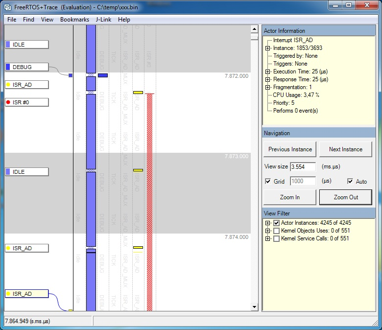Expand the Actor Instances filter tree

(x=267, y=223)
